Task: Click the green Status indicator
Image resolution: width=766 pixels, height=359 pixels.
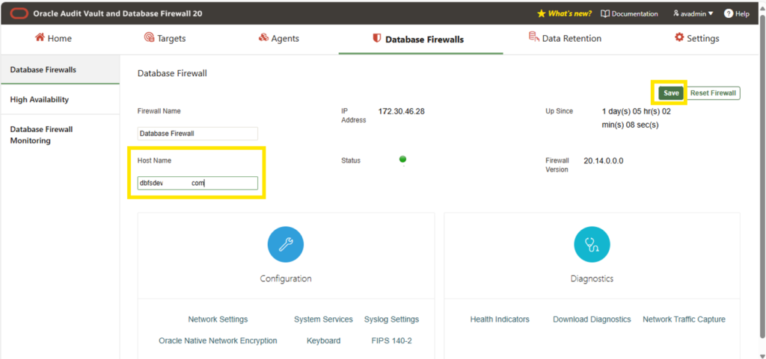Action: pos(402,159)
